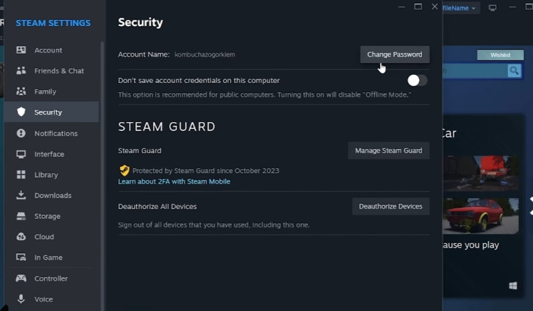This screenshot has height=311, width=533.
Task: Click the Interface monitor icon
Action: coord(21,154)
